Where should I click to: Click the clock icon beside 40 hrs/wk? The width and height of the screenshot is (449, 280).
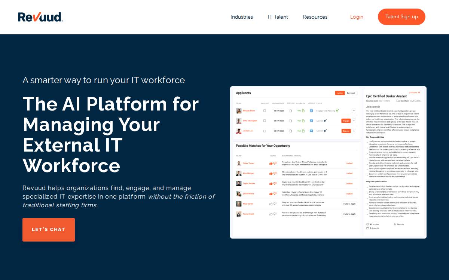tap(367, 224)
